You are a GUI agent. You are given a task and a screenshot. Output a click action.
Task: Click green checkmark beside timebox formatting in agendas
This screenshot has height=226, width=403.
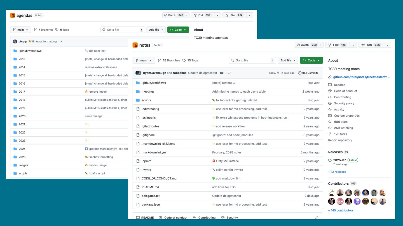61,42
